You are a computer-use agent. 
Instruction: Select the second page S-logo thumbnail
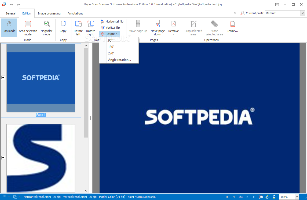(x=41, y=158)
